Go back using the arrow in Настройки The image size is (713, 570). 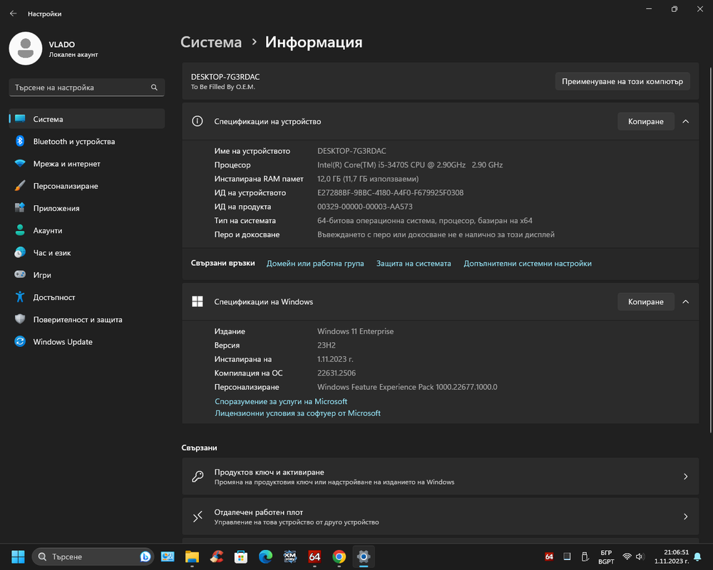13,14
